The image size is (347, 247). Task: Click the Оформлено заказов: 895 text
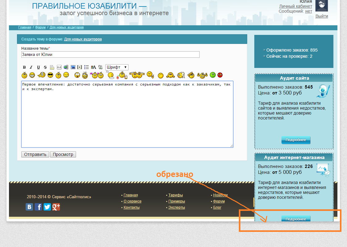292,50
